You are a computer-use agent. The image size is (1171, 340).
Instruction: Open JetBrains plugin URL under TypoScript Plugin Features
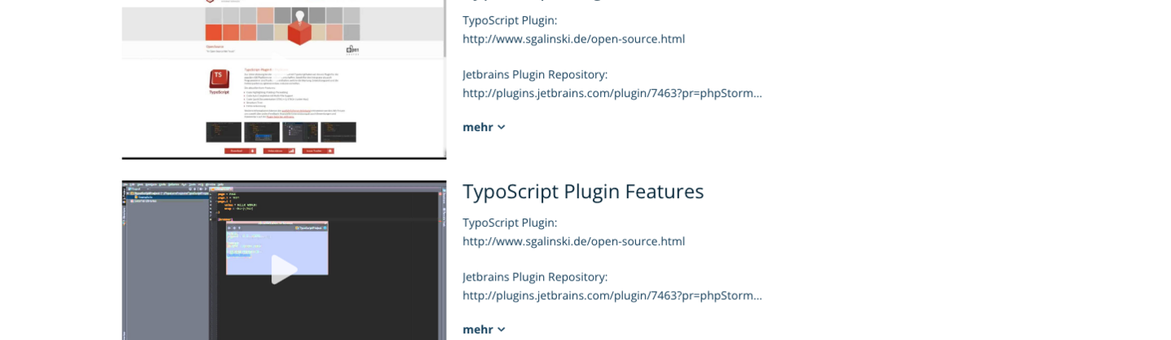(x=612, y=295)
